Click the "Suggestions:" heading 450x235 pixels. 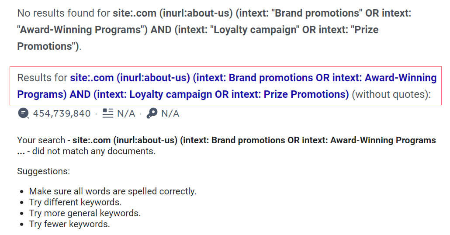43,171
